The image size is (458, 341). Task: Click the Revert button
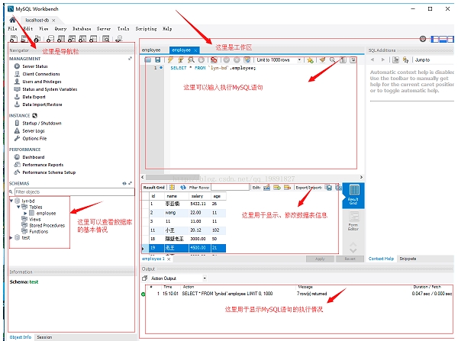[x=350, y=259]
